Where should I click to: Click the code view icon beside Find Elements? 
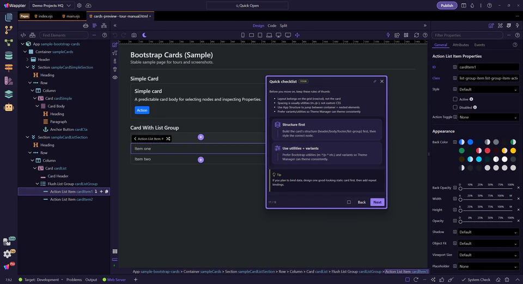[23, 35]
